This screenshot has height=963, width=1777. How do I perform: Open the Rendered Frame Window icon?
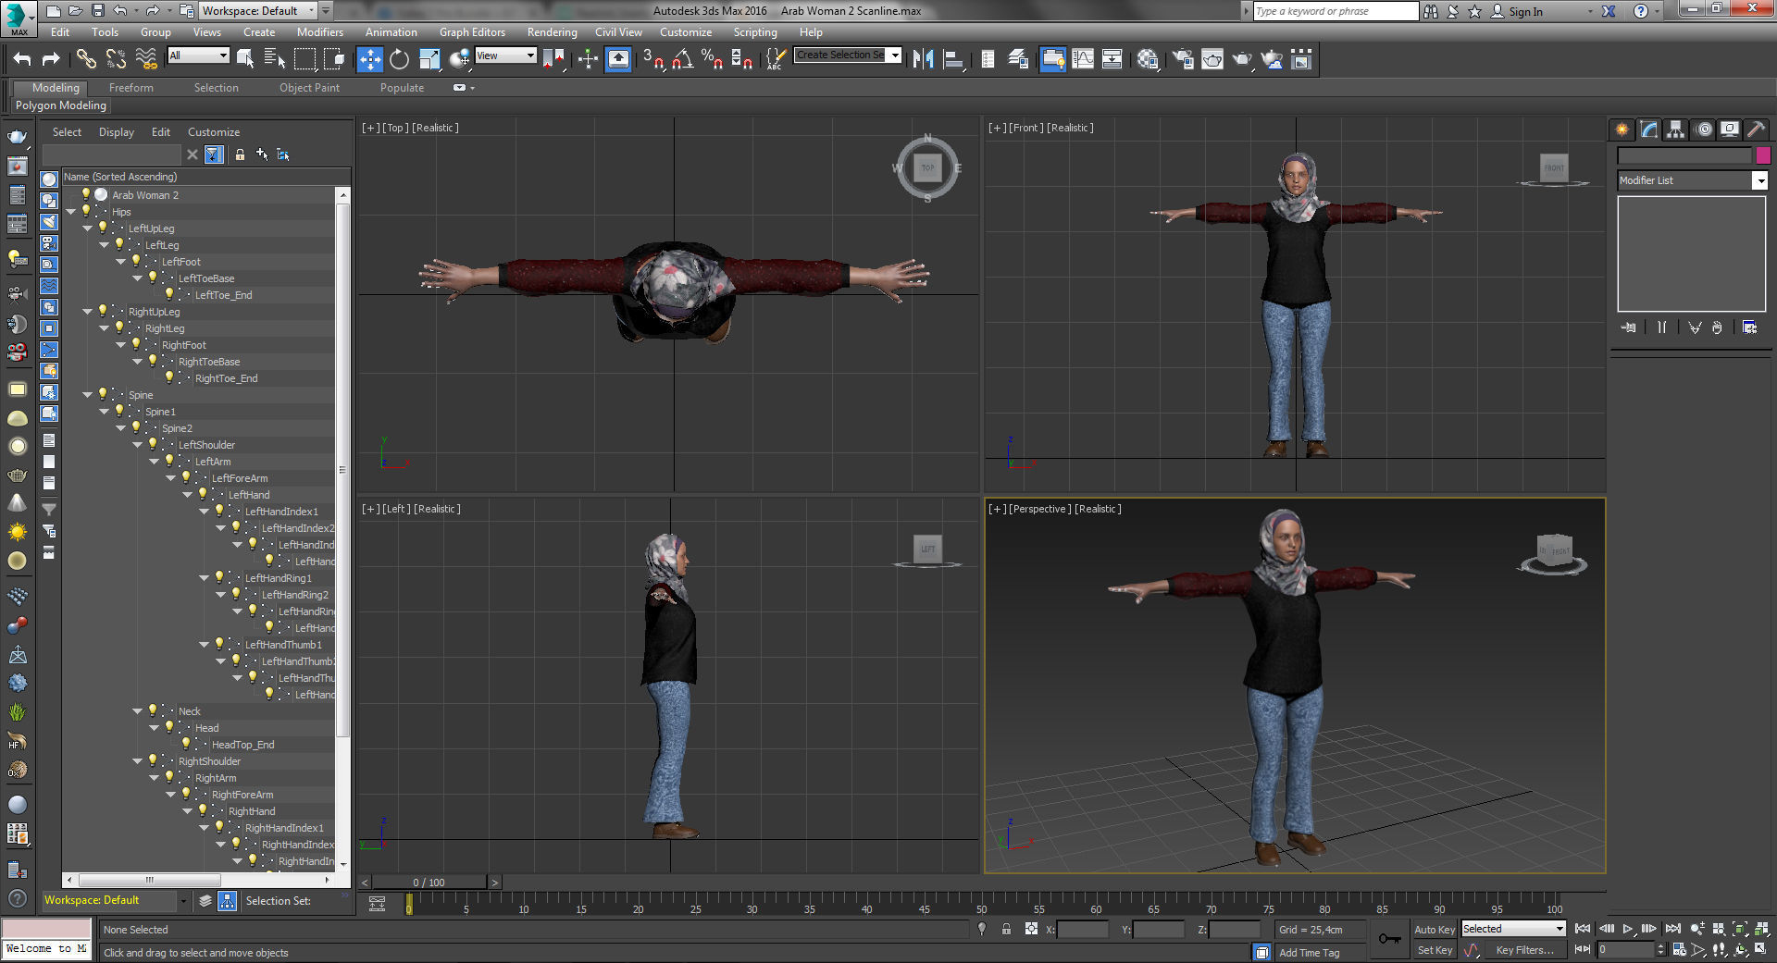point(1212,59)
